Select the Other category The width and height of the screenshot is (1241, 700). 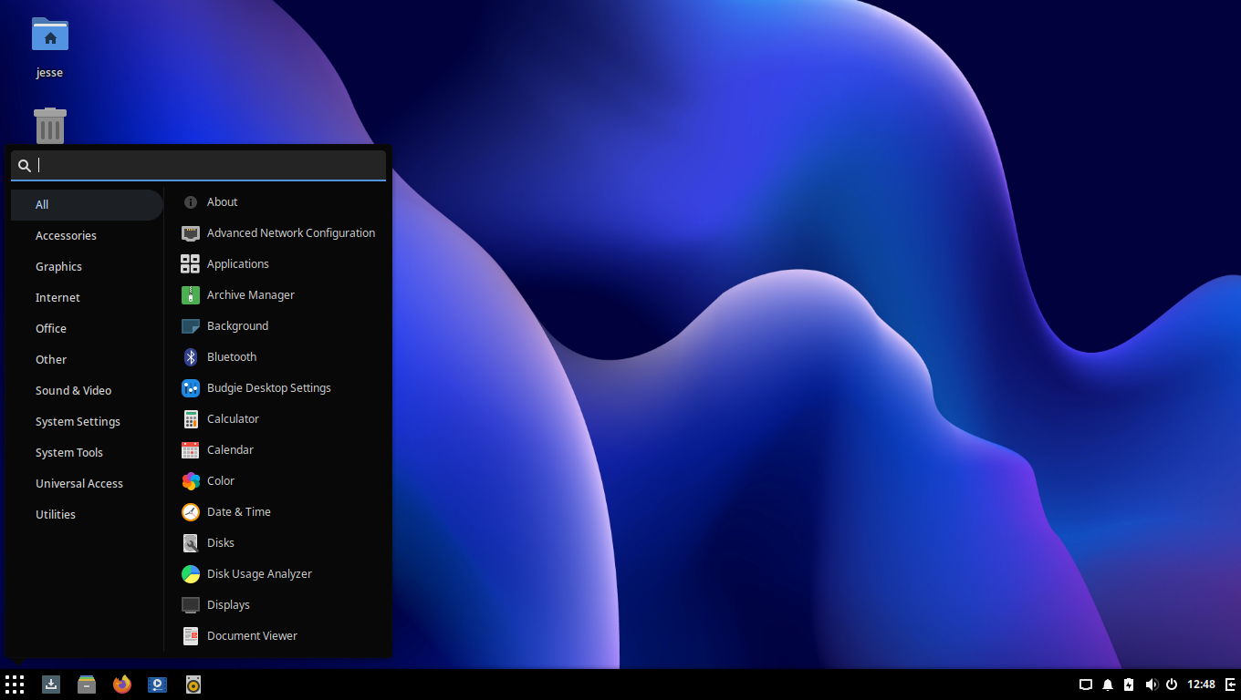[87, 360]
